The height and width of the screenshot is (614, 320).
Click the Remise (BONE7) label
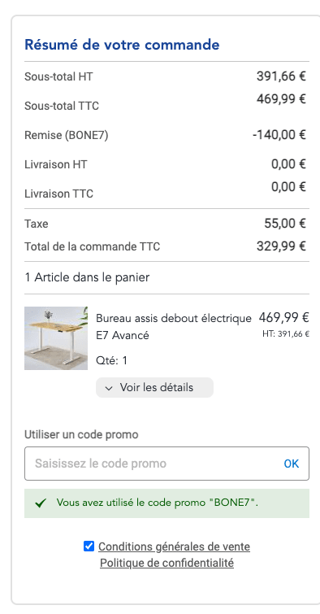point(67,135)
